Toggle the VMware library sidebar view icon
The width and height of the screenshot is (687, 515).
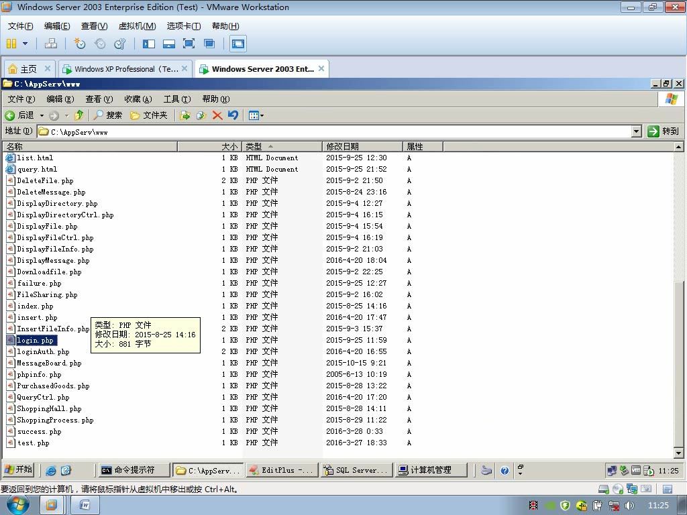click(149, 44)
